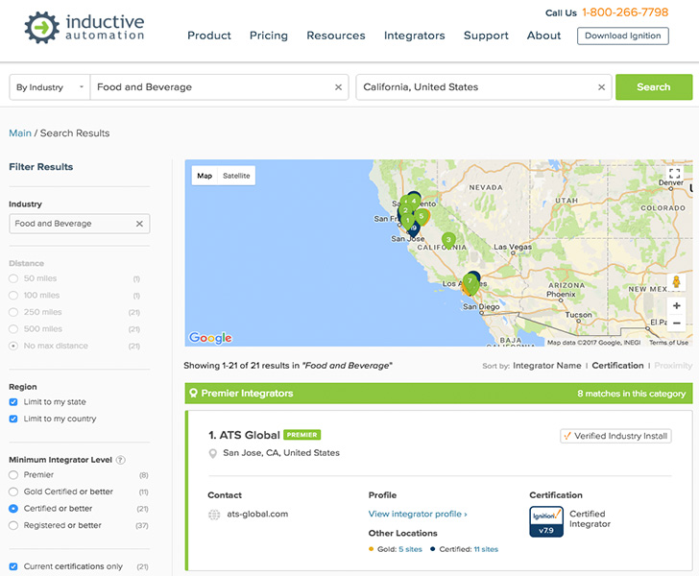Select Certified or better level

[x=13, y=509]
